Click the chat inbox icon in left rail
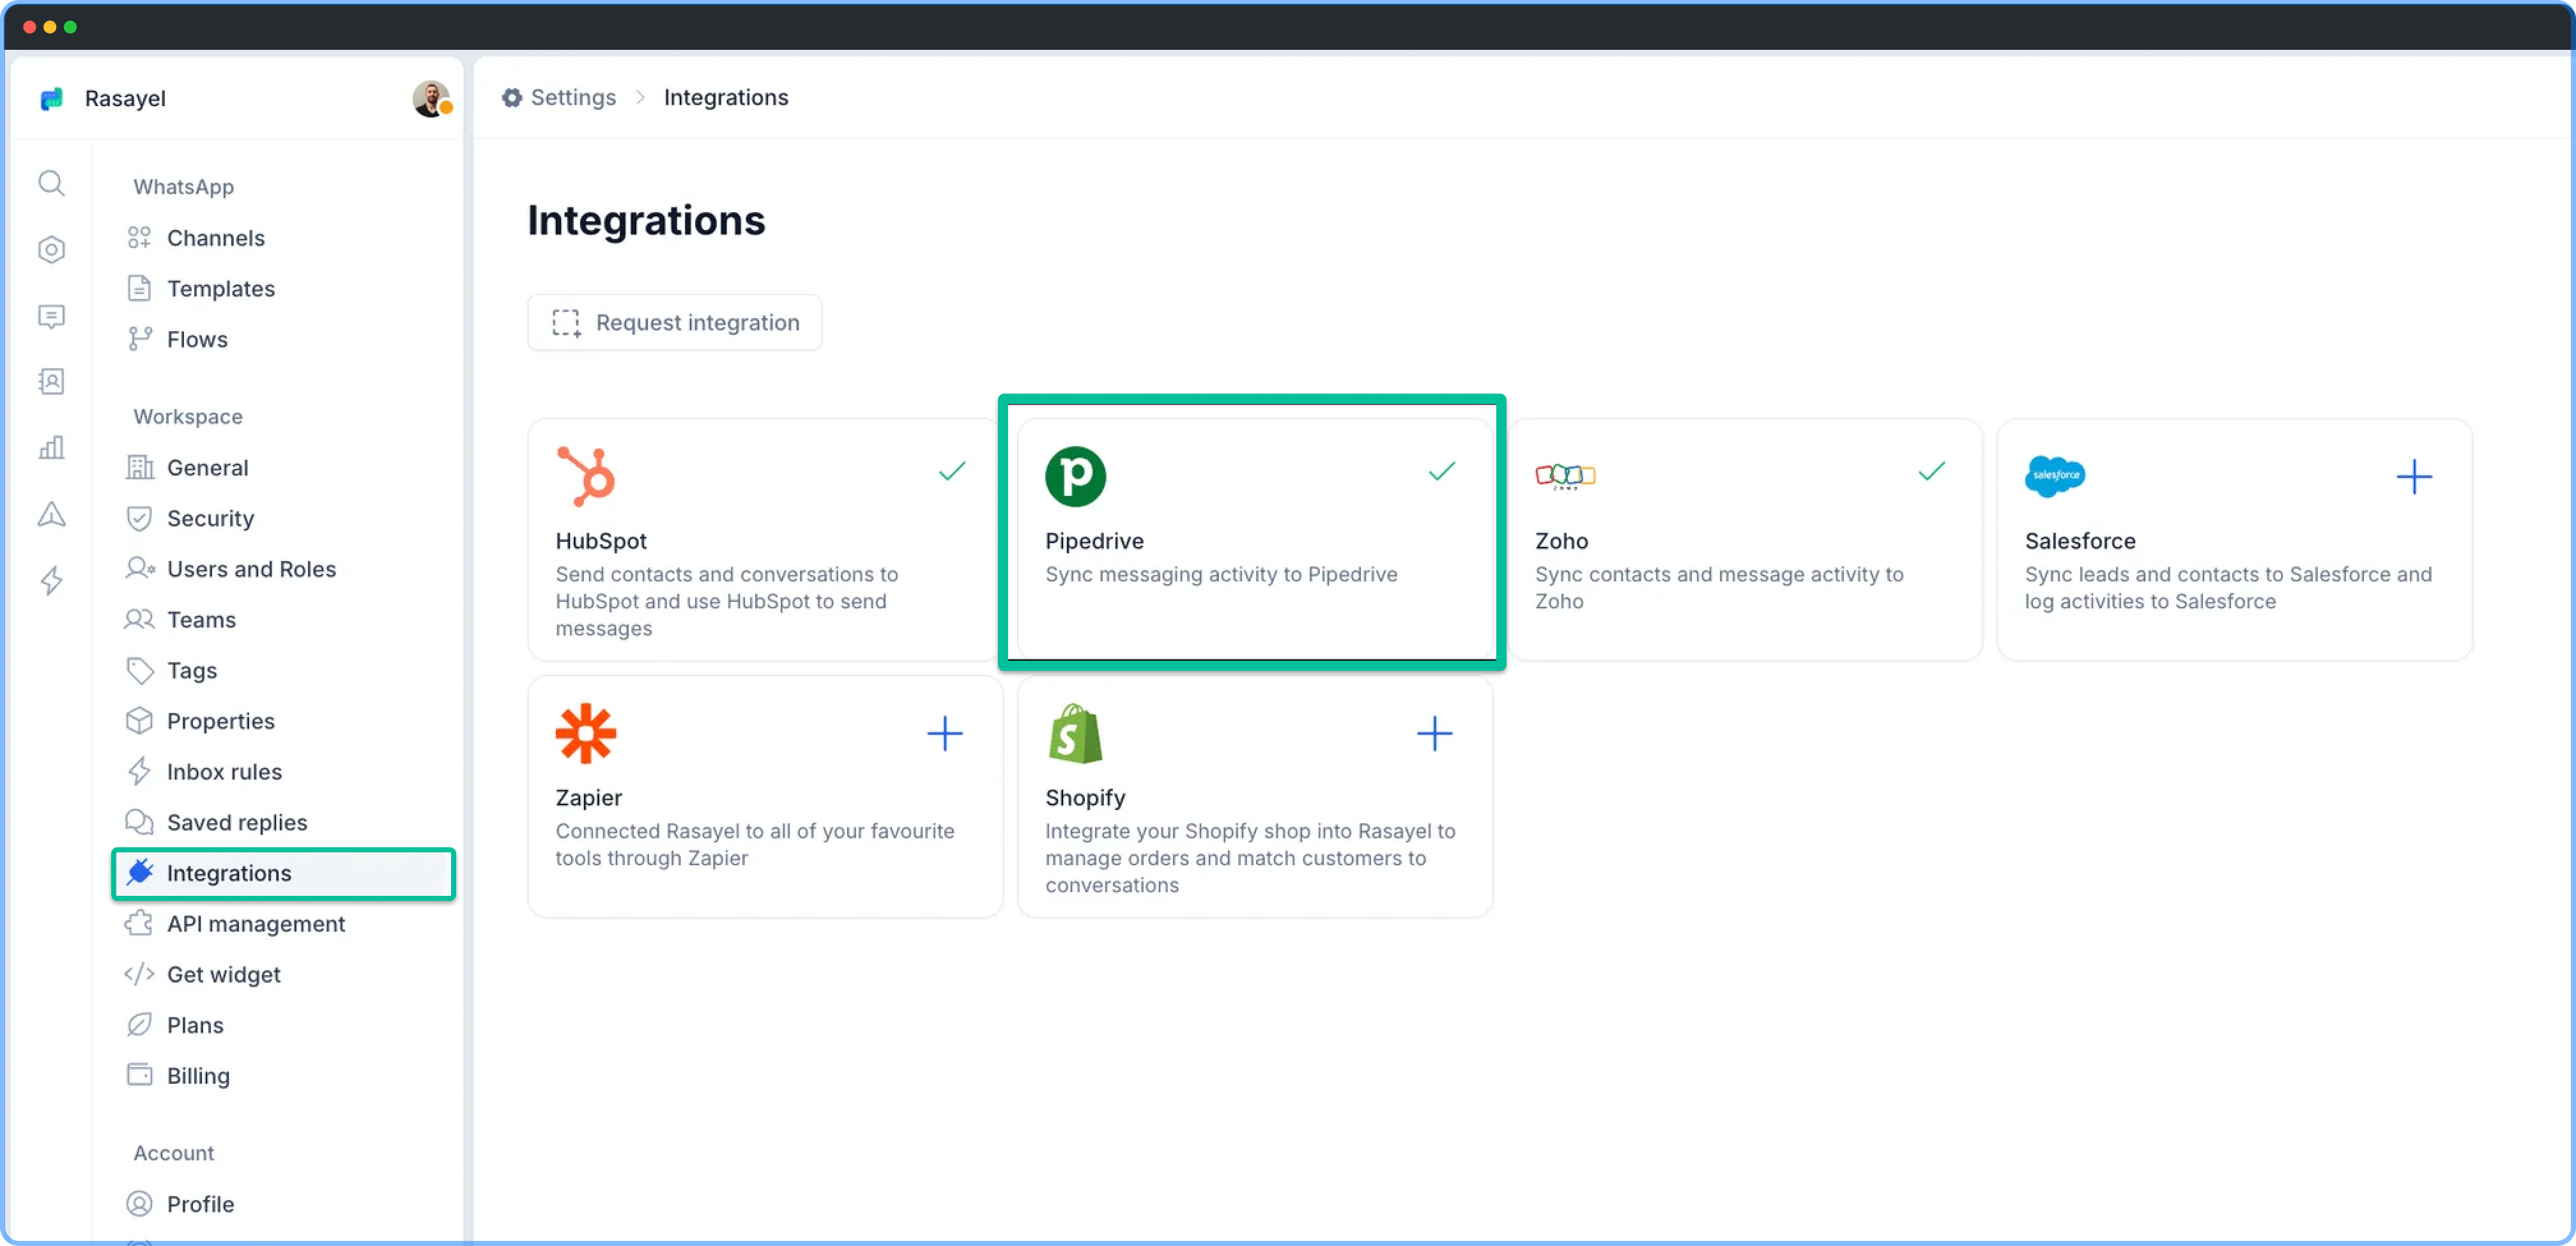Viewport: 2576px width, 1246px height. [x=52, y=317]
